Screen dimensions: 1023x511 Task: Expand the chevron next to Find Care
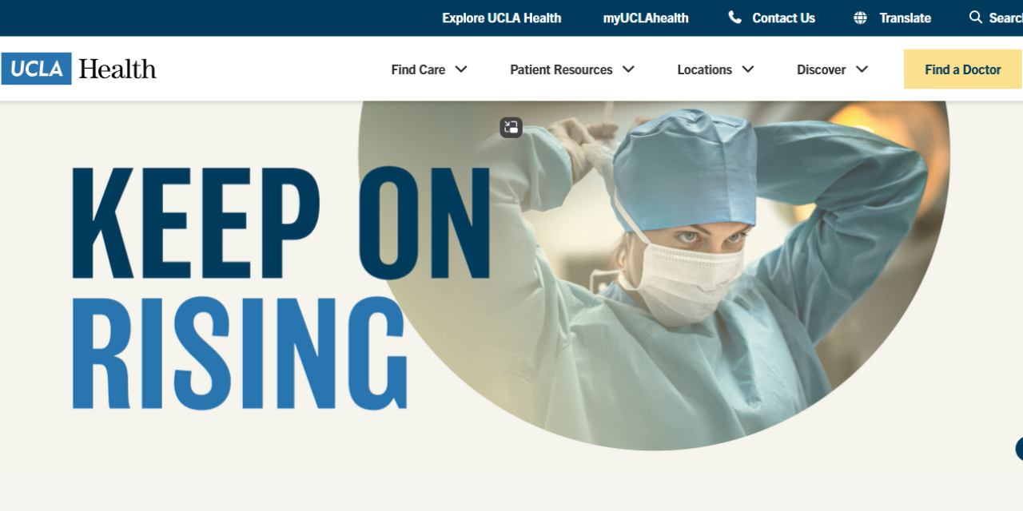[x=461, y=69]
